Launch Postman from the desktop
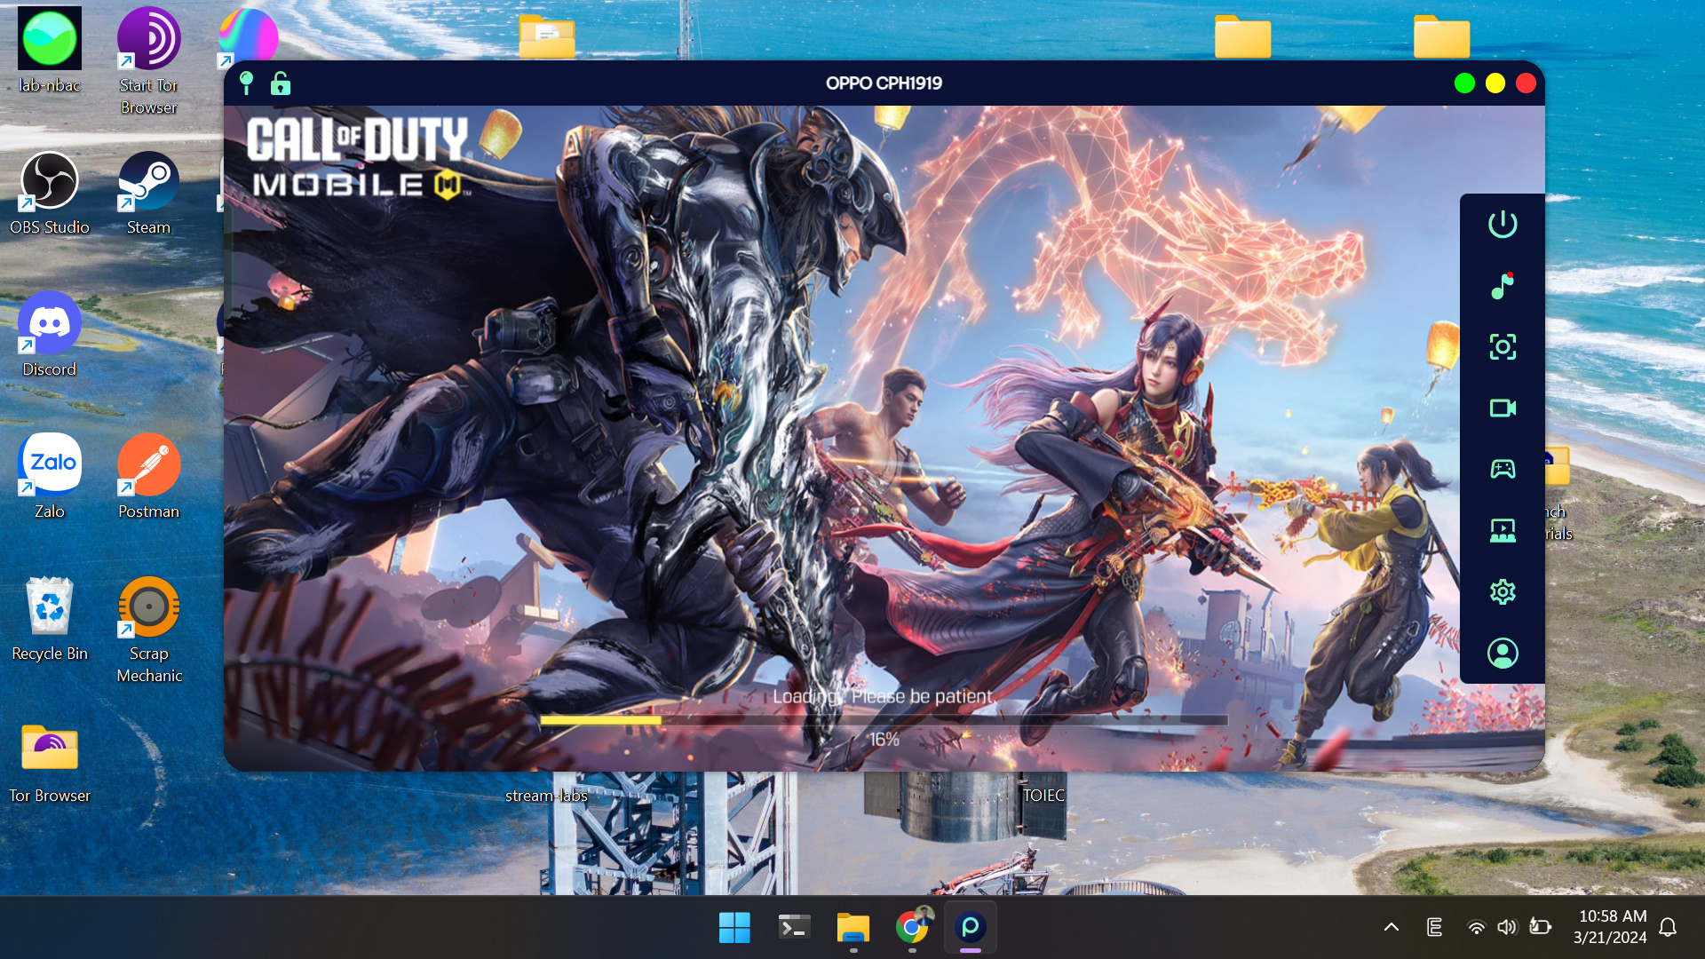Image resolution: width=1705 pixels, height=959 pixels. 149,477
